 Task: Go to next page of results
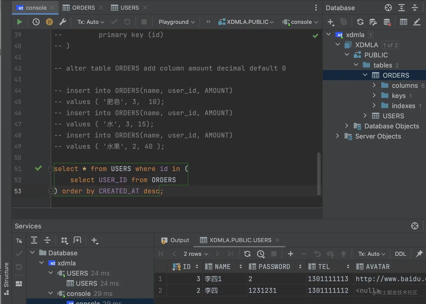(x=217, y=254)
